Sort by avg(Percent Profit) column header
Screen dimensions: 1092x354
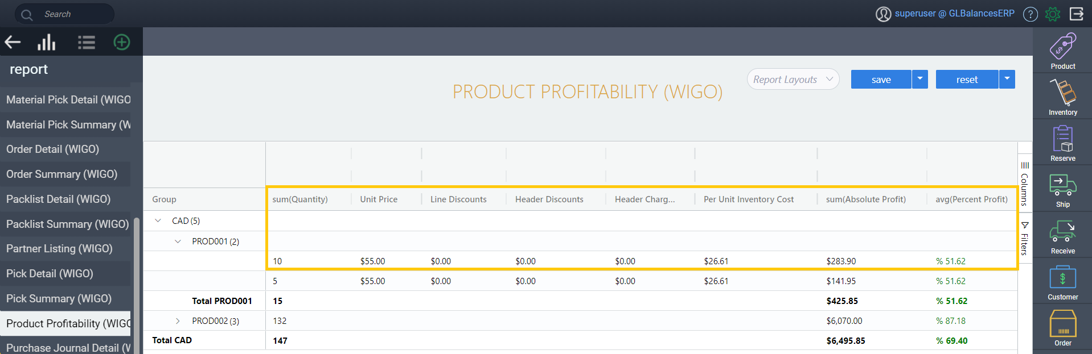972,199
